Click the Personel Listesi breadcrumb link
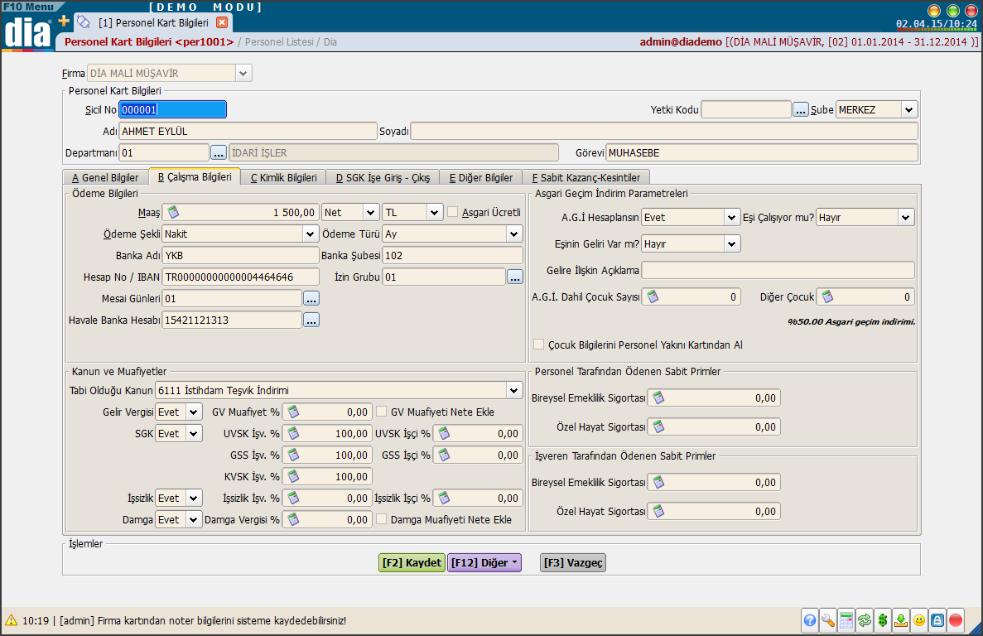 point(279,42)
